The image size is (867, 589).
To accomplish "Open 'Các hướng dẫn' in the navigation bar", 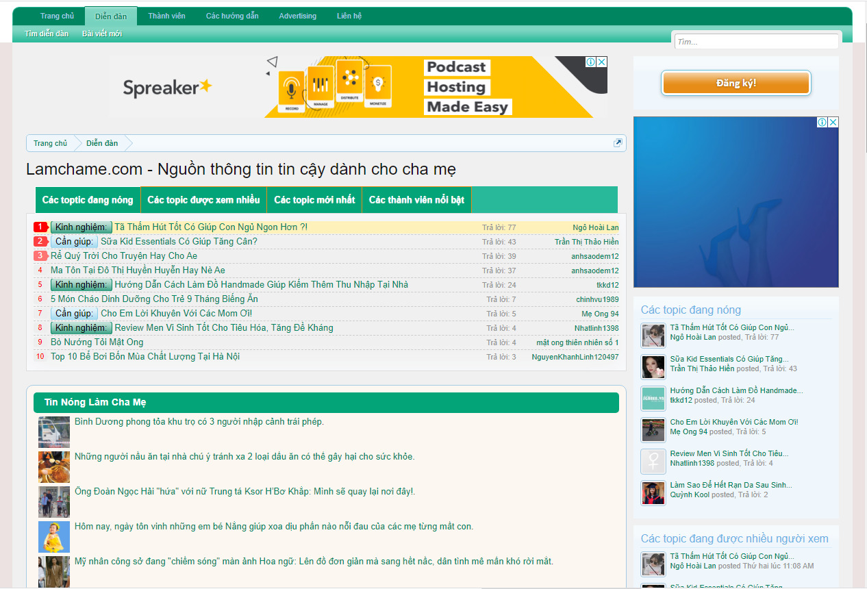I will click(232, 16).
